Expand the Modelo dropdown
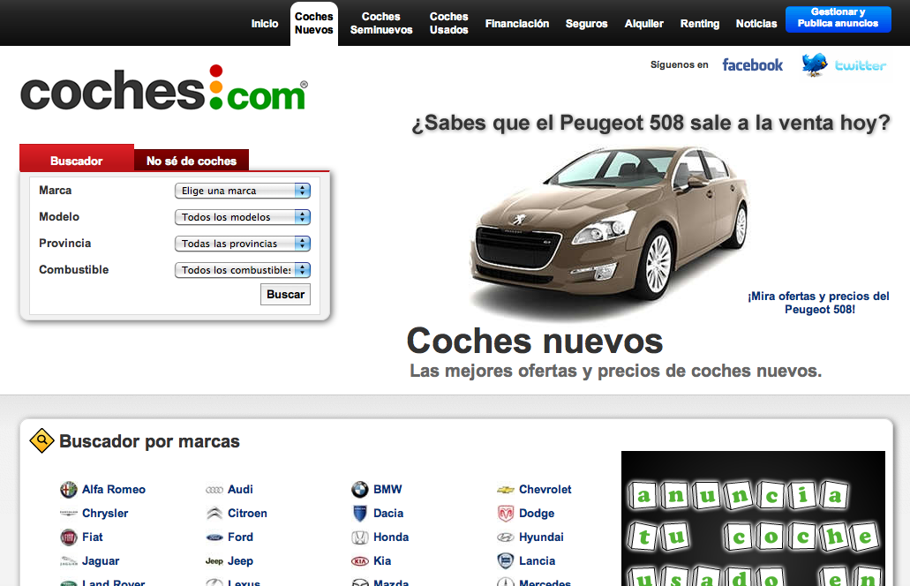Screen dimensions: 910x586 (242, 217)
